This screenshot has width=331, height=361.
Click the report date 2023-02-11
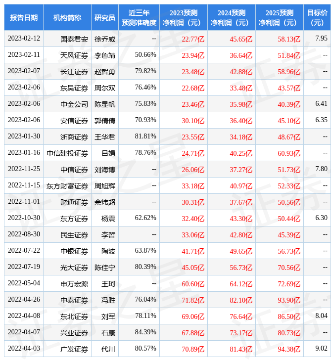click(24, 54)
